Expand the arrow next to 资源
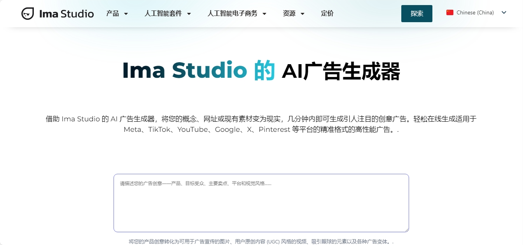 click(303, 14)
